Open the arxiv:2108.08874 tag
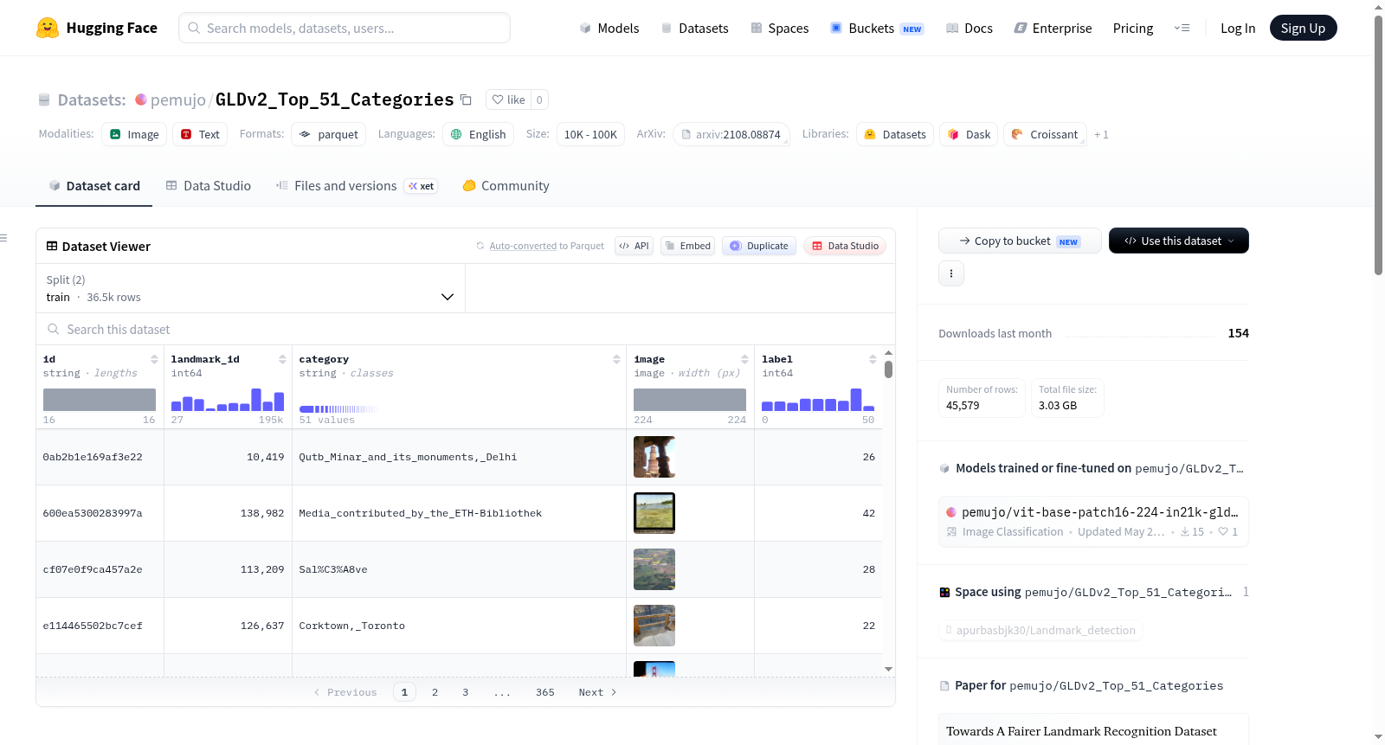The width and height of the screenshot is (1385, 745). (731, 134)
